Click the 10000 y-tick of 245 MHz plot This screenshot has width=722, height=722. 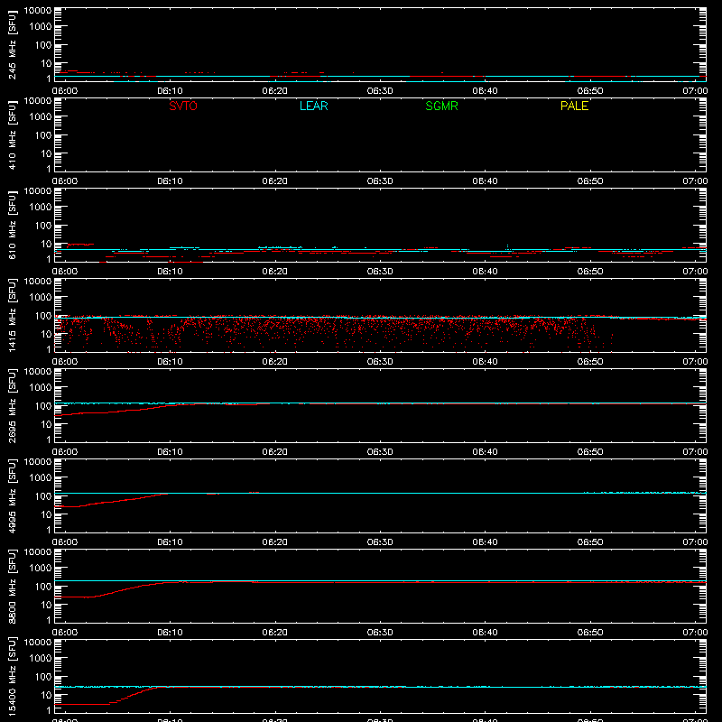(38, 11)
